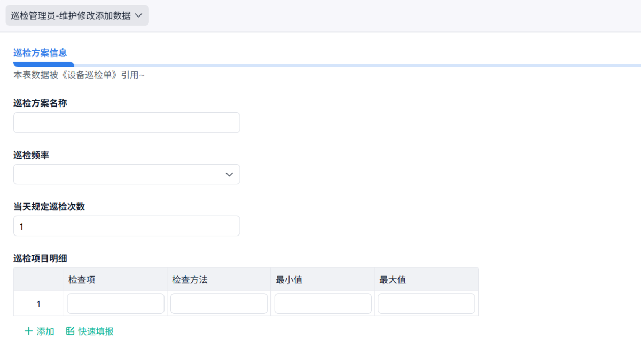Select the 检查方法 column header
Viewport: 641px width, 349px height.
[x=190, y=279]
